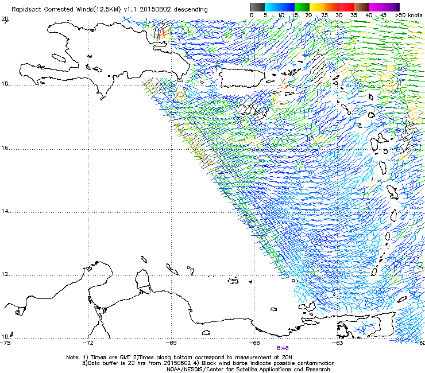Click the Puerto Rico island outline
Viewport: 425px width, 373px height.
242,77
